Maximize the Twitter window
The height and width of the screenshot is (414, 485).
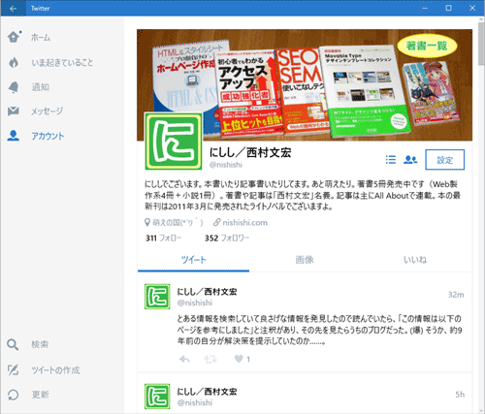point(448,9)
